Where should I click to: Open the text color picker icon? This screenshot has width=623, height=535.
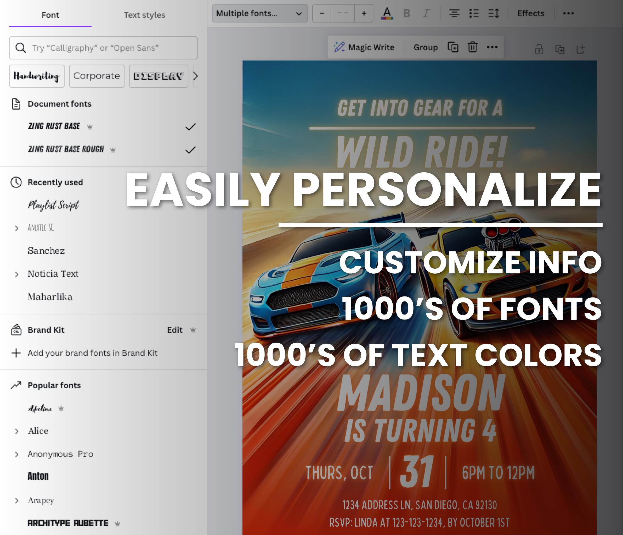(387, 14)
